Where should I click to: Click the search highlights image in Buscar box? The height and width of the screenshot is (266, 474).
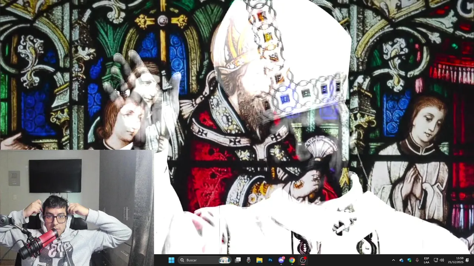click(224, 260)
